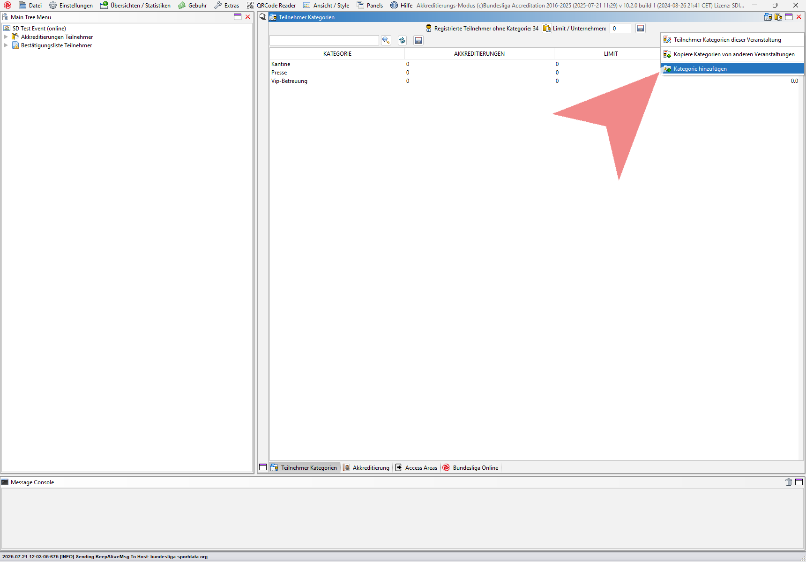Sort by LIMIT column header
This screenshot has height=562, width=806.
tap(611, 54)
